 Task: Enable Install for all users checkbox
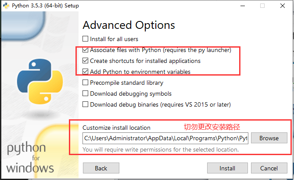85,39
